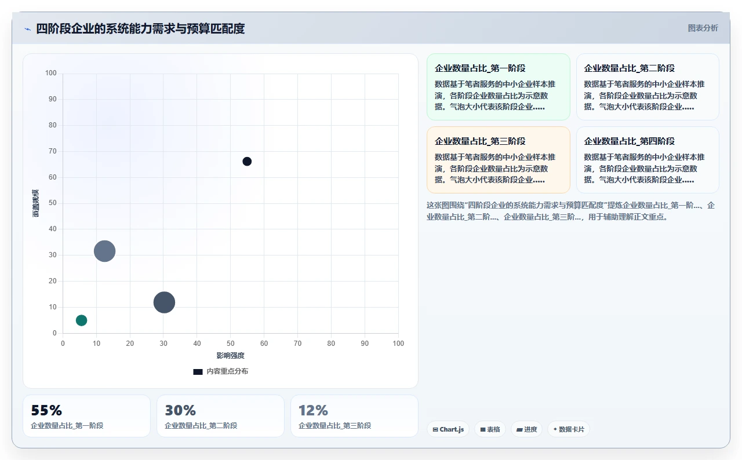Viewport: 742px width, 460px height.
Task: Select the 表格 tag chip
Action: click(x=490, y=429)
